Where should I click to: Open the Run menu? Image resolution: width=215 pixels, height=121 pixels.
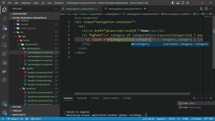pyautogui.click(x=49, y=3)
